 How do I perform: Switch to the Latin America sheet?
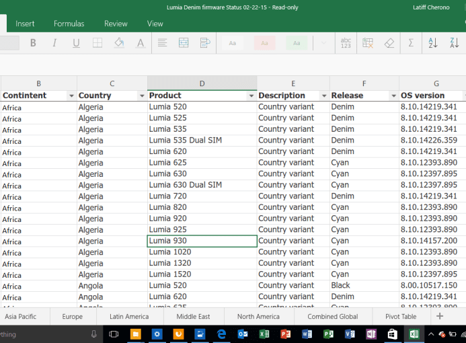click(x=129, y=317)
